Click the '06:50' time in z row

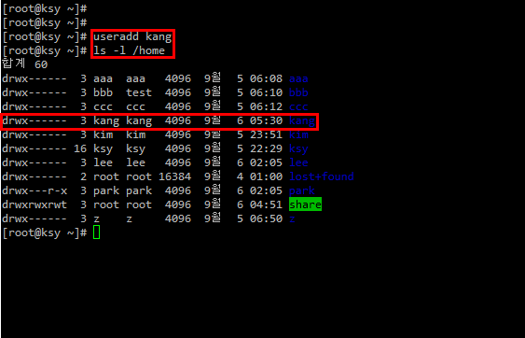click(x=266, y=218)
